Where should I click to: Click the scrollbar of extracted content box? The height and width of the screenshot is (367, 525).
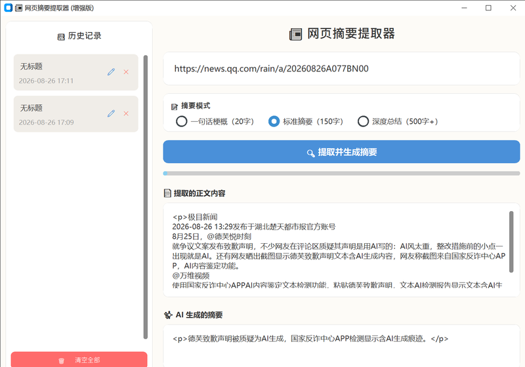511,242
